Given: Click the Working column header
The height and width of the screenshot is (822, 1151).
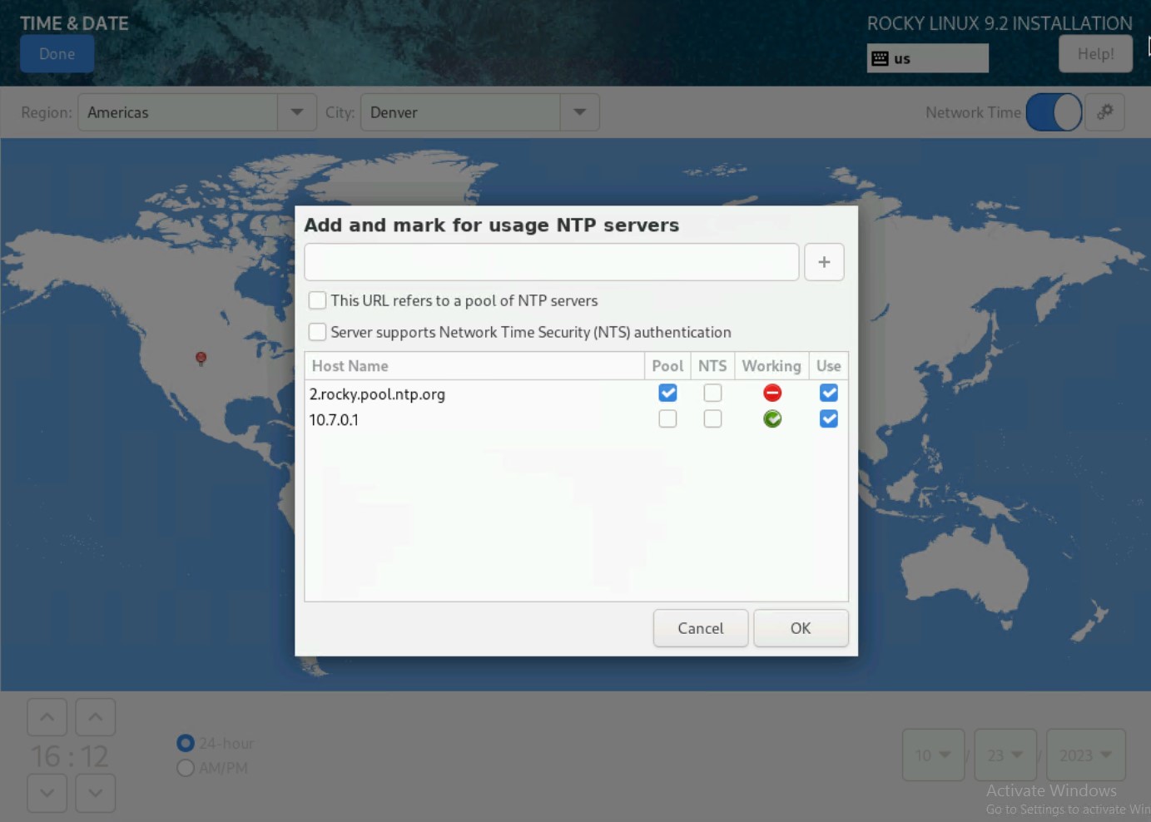Looking at the screenshot, I should (771, 366).
